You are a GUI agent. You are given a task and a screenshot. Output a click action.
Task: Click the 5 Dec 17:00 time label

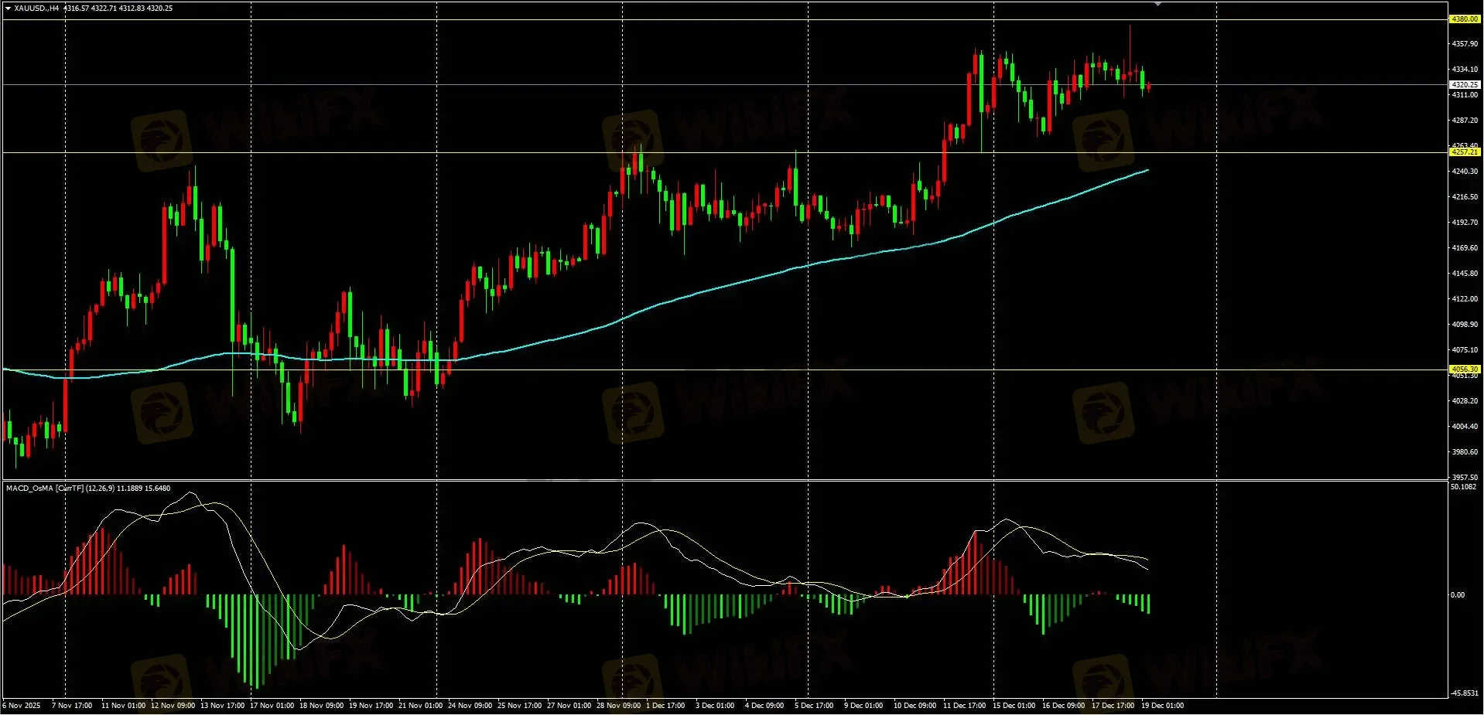[814, 706]
